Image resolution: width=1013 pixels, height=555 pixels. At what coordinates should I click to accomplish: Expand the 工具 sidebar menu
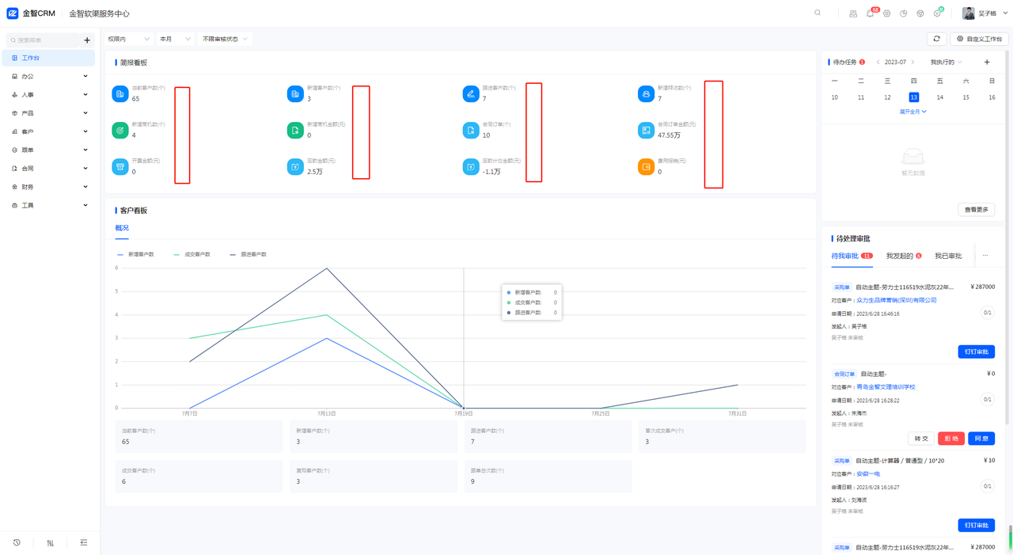pos(49,205)
